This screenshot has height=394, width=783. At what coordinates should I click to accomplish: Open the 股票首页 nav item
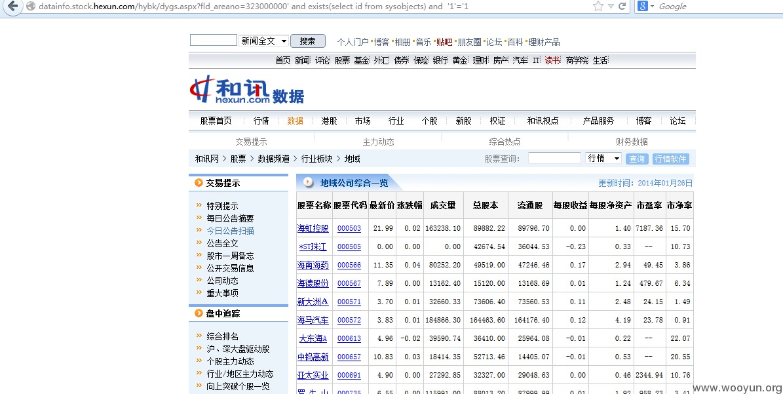[x=216, y=121]
